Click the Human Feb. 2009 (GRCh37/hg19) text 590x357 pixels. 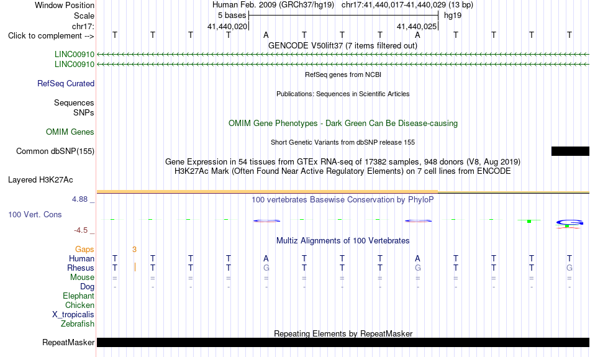[x=273, y=5]
